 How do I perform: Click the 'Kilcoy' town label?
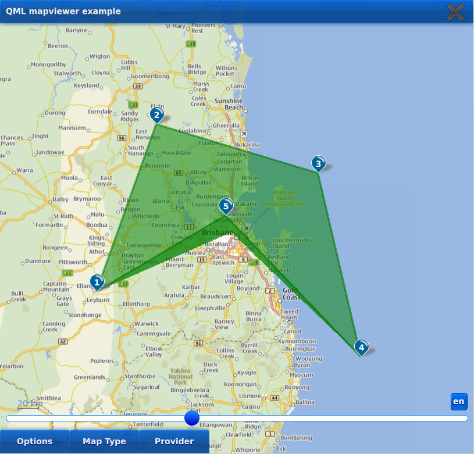[x=198, y=172]
